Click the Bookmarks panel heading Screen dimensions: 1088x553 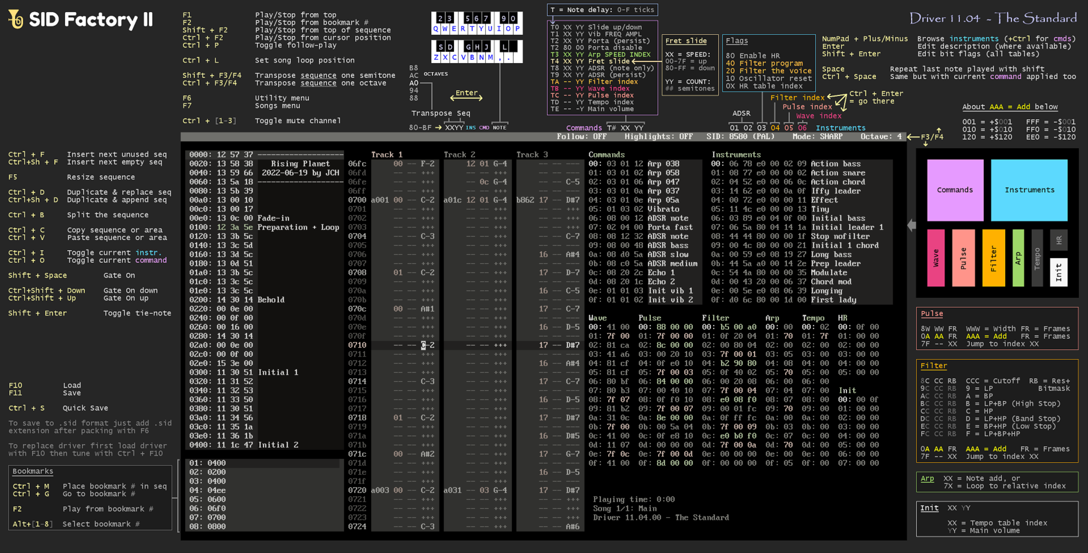coord(33,471)
